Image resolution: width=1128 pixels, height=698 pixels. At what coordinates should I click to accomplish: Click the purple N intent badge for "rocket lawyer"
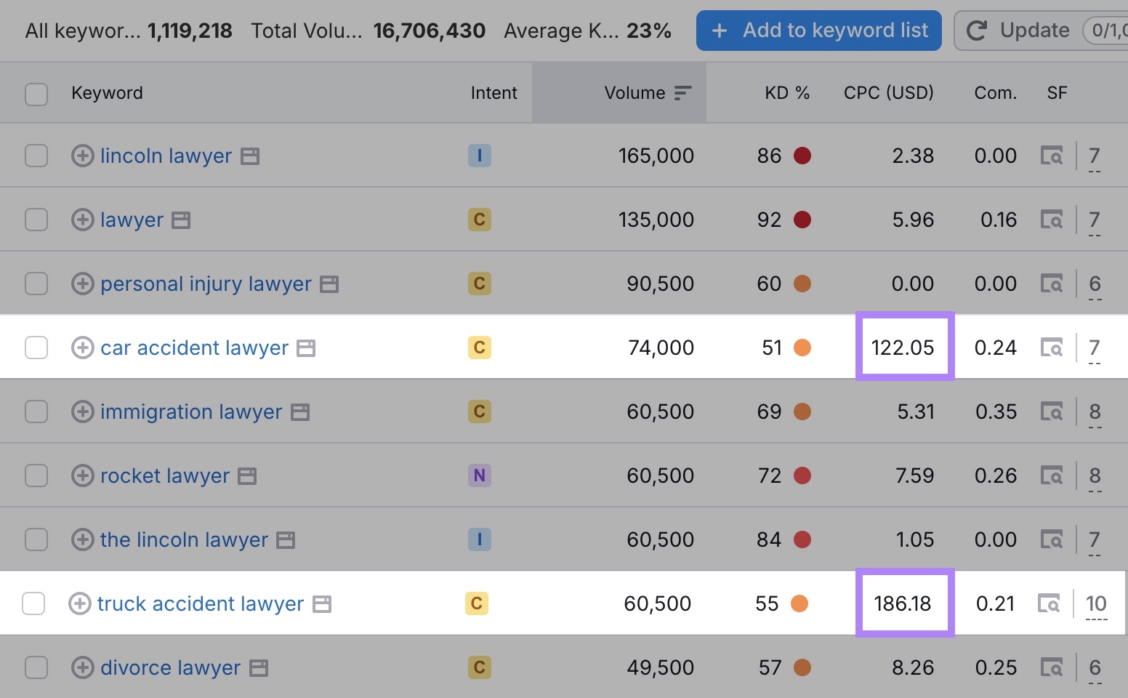click(479, 475)
